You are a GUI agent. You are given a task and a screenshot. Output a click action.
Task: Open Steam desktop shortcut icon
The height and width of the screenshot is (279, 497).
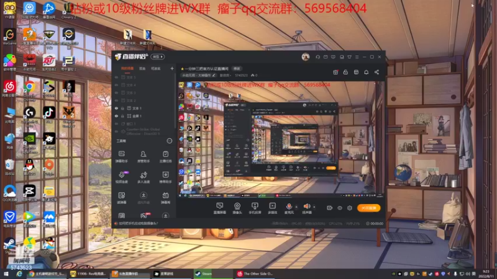click(x=9, y=246)
